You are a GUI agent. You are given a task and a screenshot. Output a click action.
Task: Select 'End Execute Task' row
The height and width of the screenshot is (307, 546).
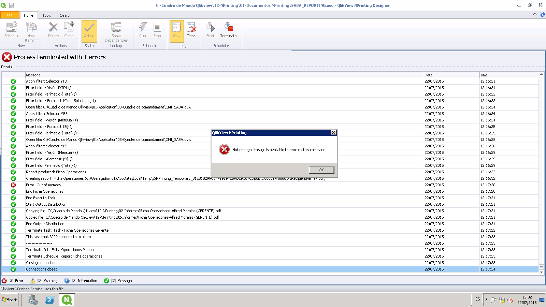270,198
